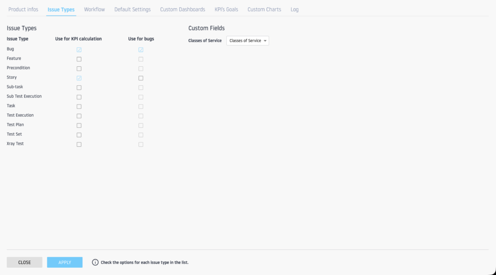The width and height of the screenshot is (496, 275).
Task: Check KPI calculation for Test Plan
Action: (79, 125)
